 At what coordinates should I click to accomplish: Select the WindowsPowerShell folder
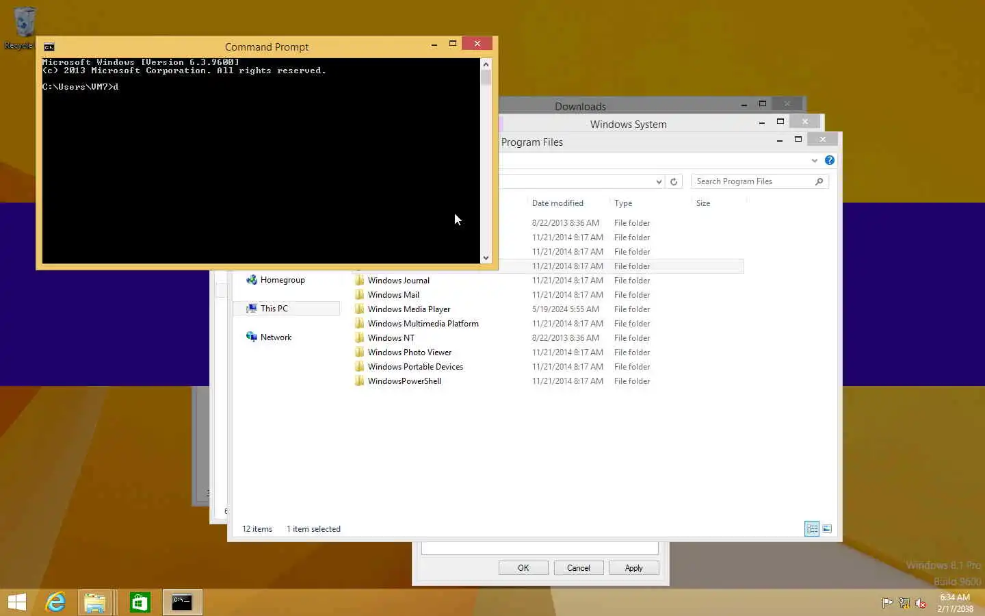click(x=404, y=381)
